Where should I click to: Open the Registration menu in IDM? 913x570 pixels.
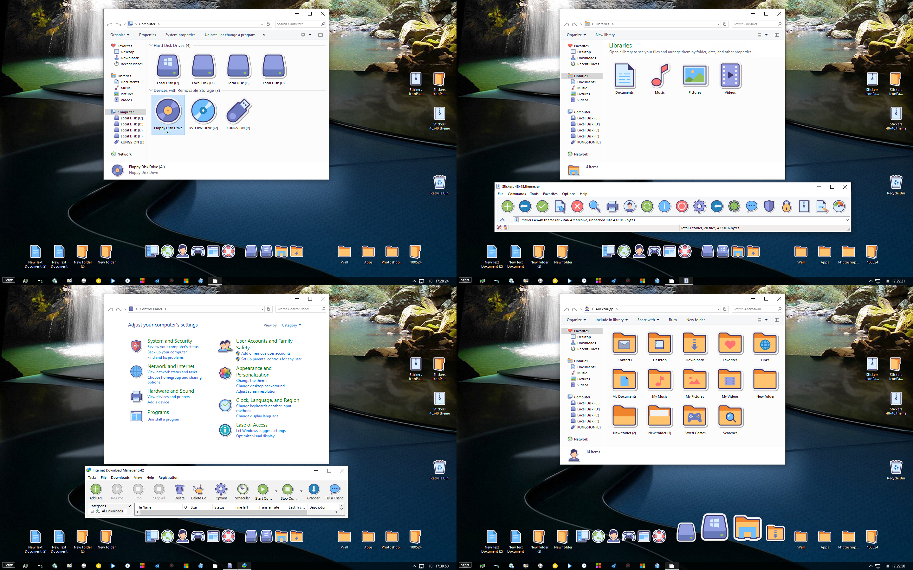coord(168,478)
